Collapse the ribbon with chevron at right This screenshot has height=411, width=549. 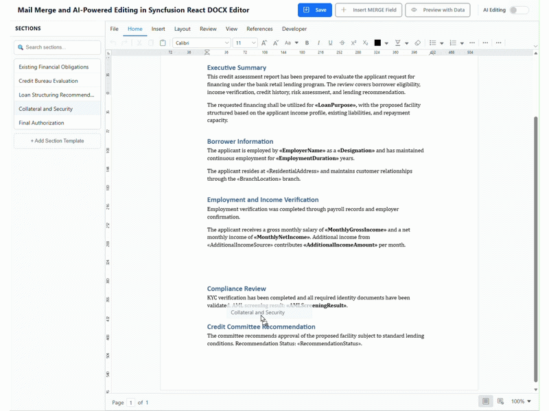[x=535, y=46]
